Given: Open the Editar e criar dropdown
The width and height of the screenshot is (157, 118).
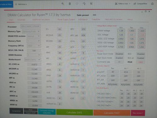Looking at the screenshot, I should tap(123, 4).
